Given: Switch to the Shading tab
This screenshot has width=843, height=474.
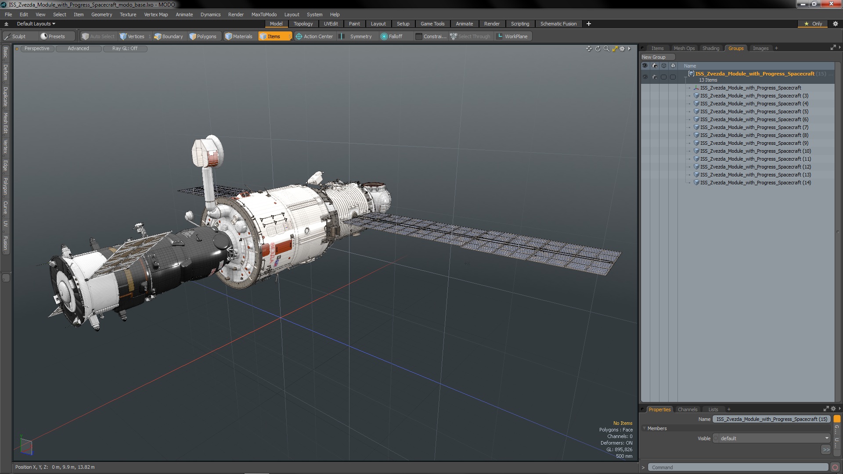Looking at the screenshot, I should tap(710, 48).
